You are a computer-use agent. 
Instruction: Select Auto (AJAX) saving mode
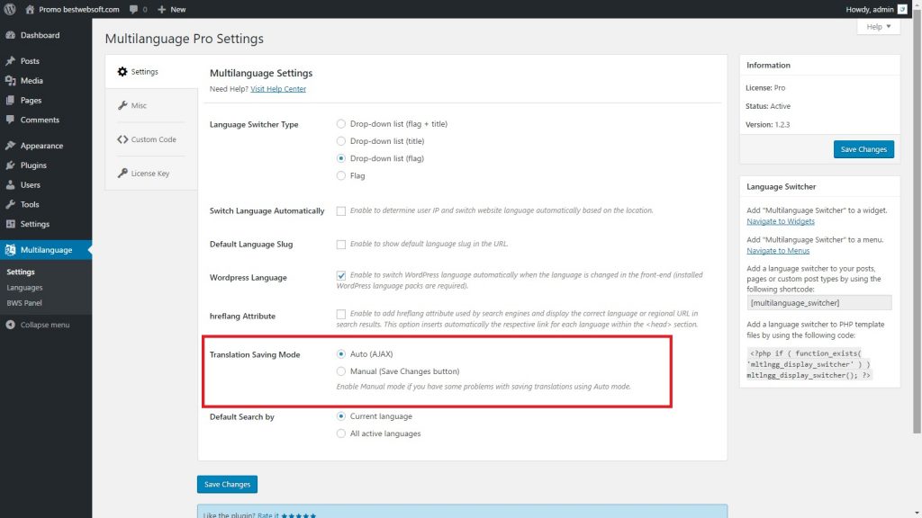pyautogui.click(x=341, y=354)
